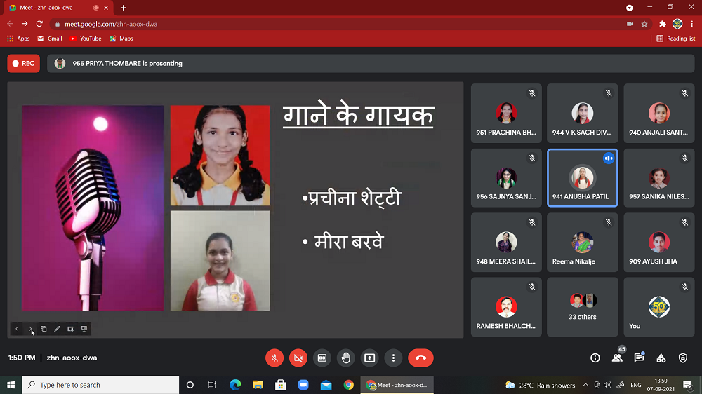The height and width of the screenshot is (394, 702).
Task: Open YouTube bookmark in bookmarks bar
Action: [86, 39]
